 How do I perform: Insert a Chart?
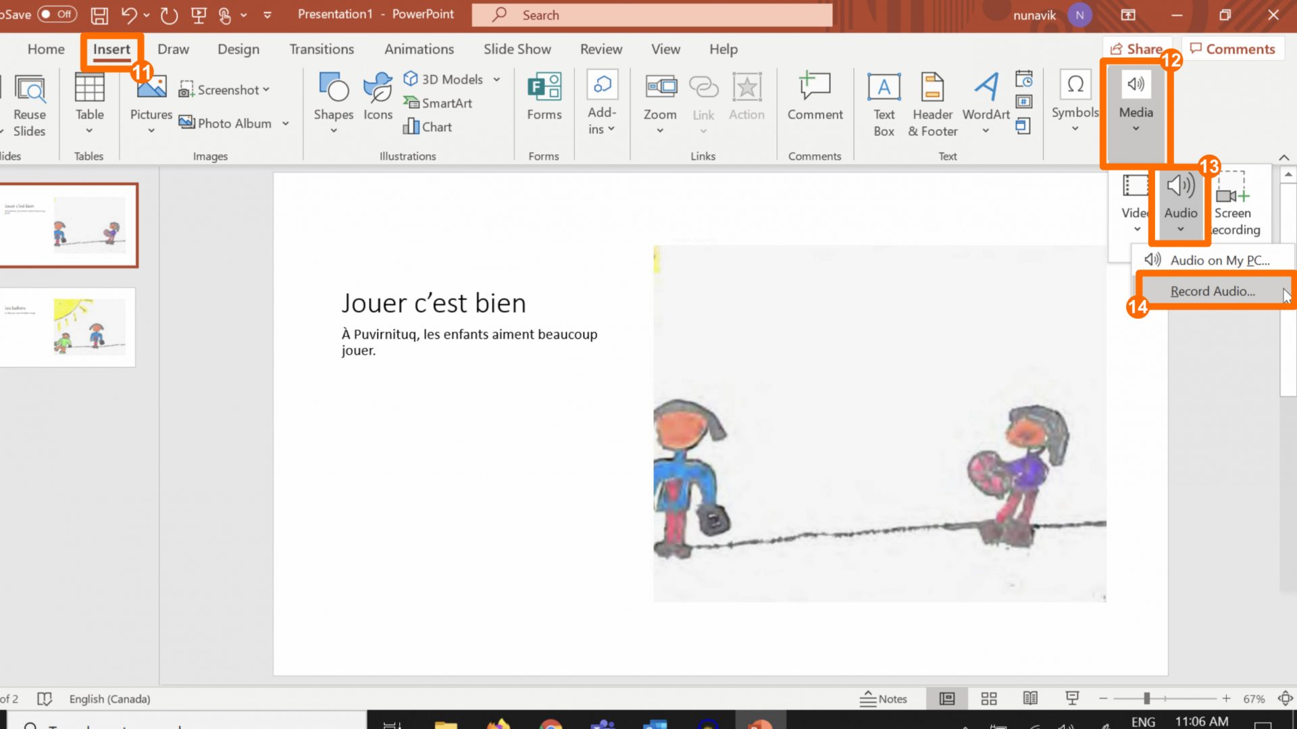(x=428, y=126)
